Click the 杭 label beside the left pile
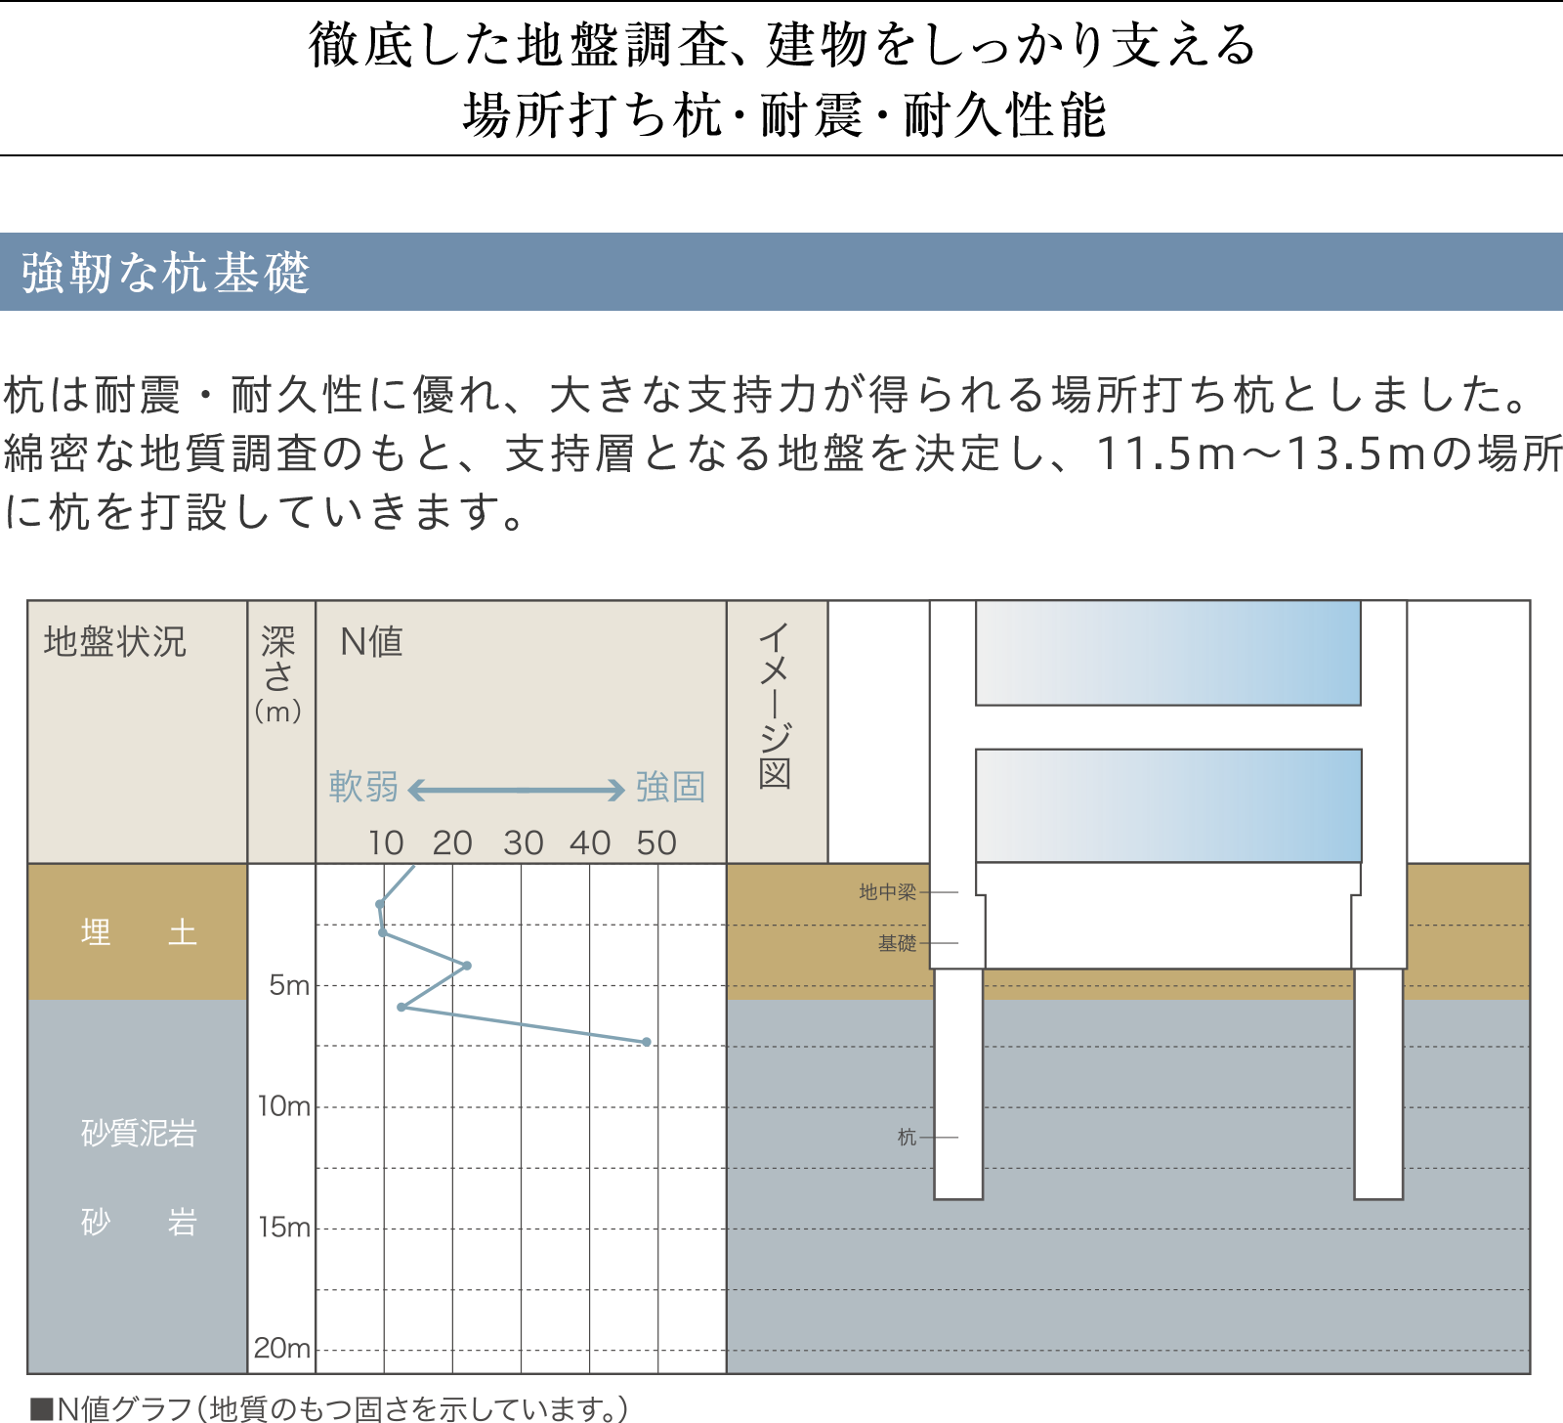This screenshot has height=1423, width=1563. point(907,1137)
